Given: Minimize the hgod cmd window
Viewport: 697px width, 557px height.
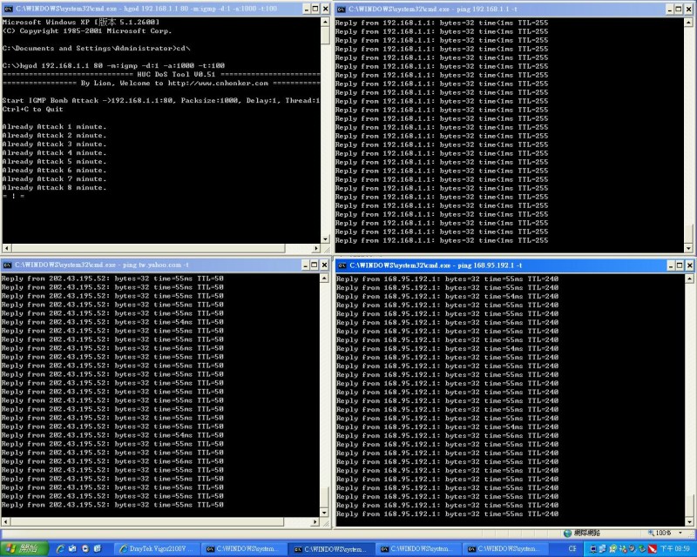Looking at the screenshot, I should (x=307, y=9).
